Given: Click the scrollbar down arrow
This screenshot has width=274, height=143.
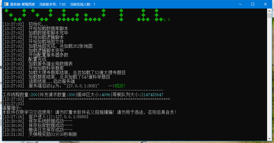Looking at the screenshot, I should coord(269,139).
